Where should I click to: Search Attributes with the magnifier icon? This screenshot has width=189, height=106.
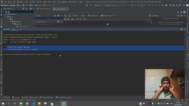178,16
